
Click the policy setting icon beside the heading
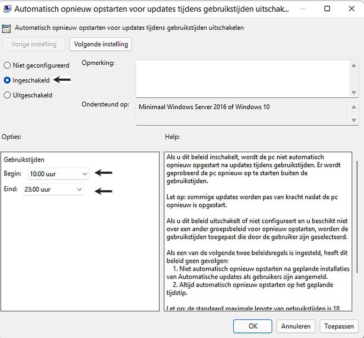tap(6, 28)
